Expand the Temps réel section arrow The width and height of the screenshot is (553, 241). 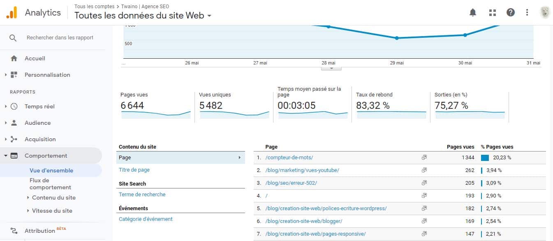(6, 106)
